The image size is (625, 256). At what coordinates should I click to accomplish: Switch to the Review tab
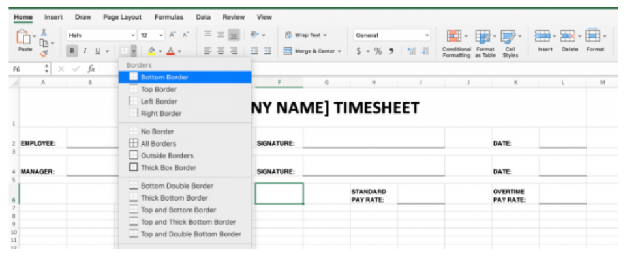pos(234,17)
